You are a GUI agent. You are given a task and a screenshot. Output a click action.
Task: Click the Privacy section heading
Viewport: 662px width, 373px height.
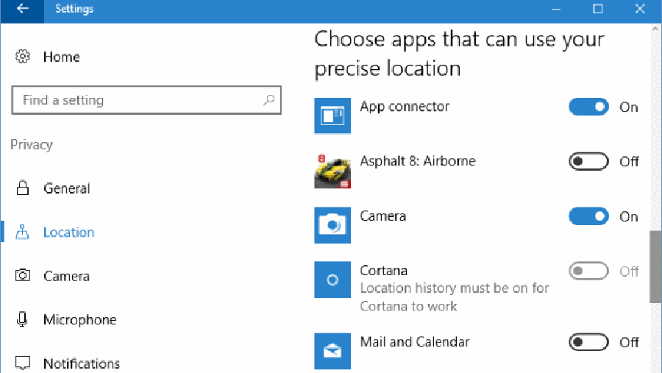tap(32, 144)
